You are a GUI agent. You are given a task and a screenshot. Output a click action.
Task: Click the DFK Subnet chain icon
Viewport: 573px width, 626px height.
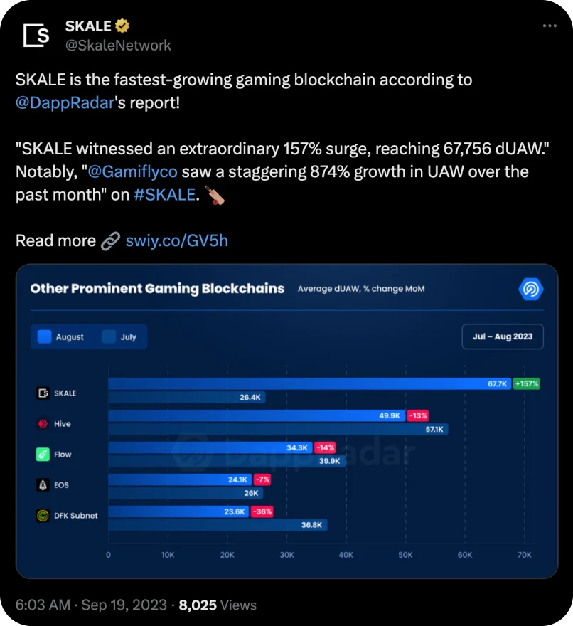(43, 516)
